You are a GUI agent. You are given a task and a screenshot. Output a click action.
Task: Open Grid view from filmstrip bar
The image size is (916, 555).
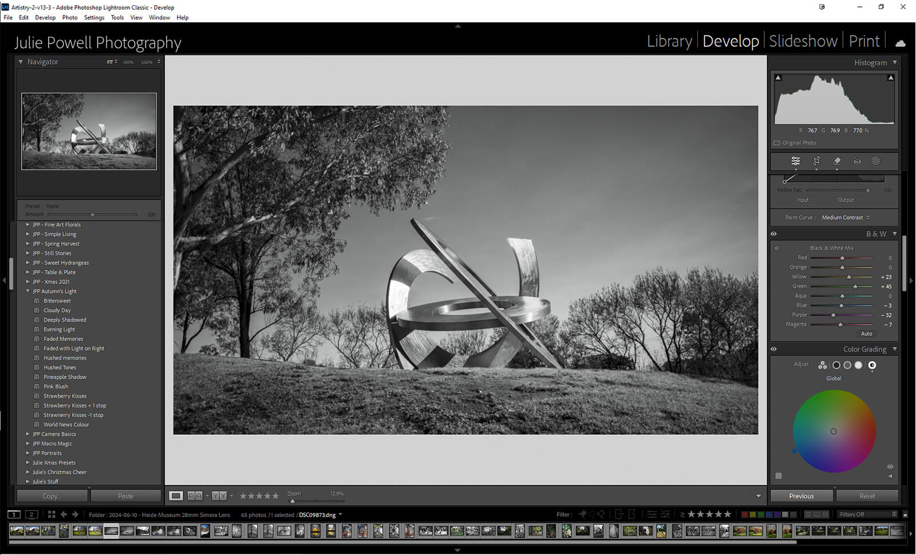pyautogui.click(x=52, y=514)
